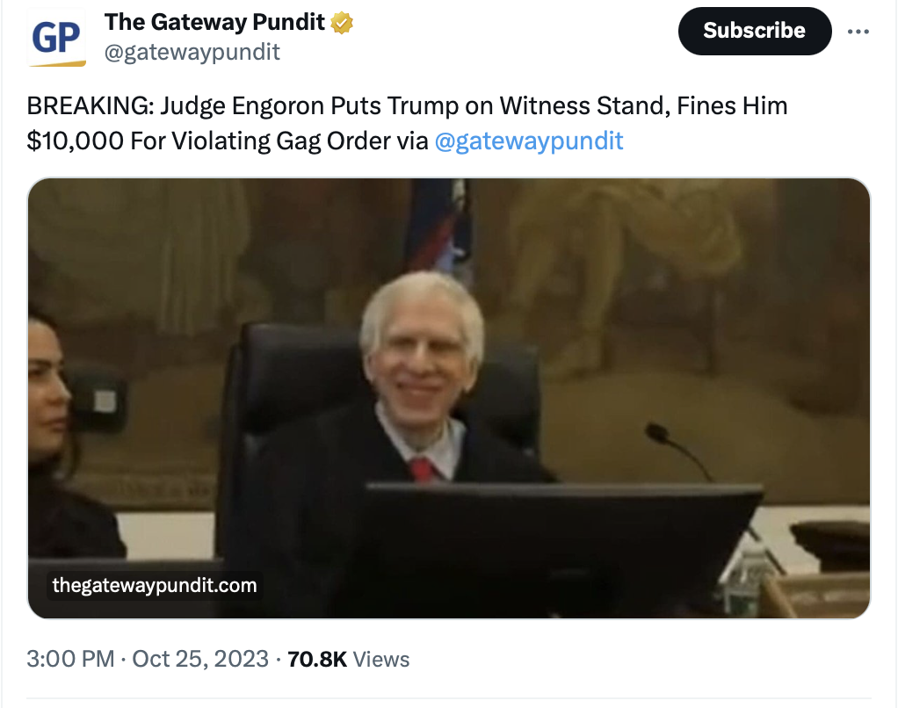Open the article preview at the red tie
The height and width of the screenshot is (708, 898).
coord(423,469)
